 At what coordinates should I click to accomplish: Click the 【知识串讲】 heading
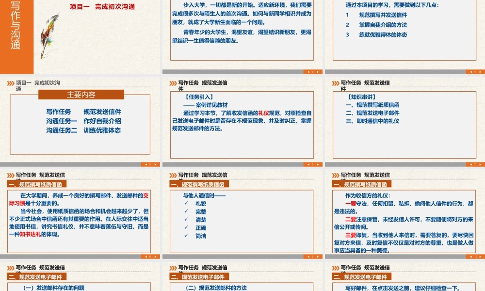tap(362, 97)
